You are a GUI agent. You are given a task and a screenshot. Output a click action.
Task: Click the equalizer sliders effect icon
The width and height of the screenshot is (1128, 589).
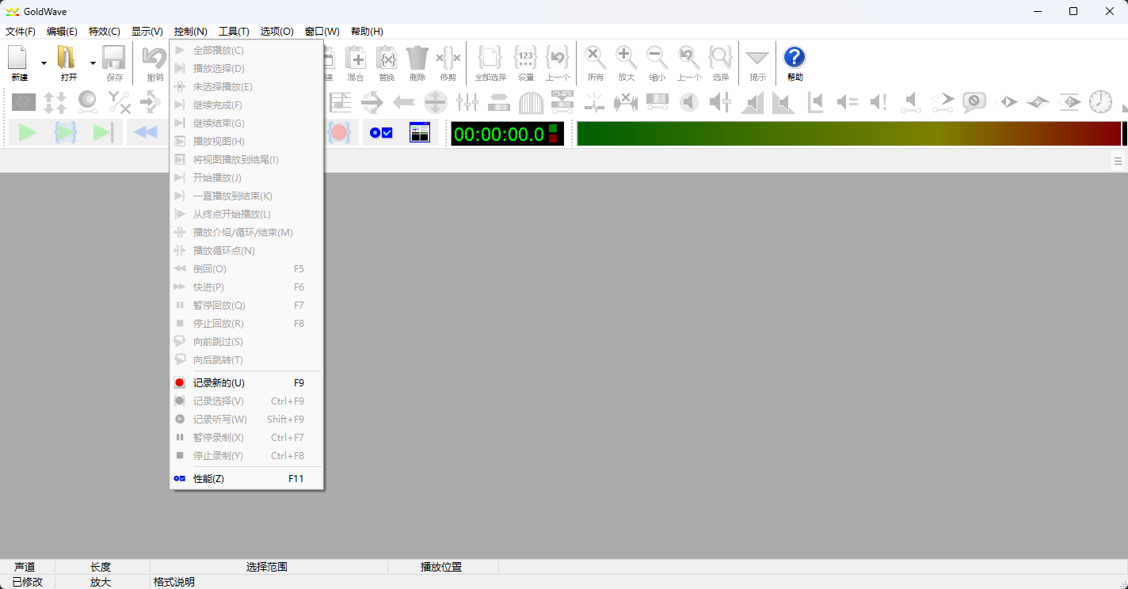coord(467,102)
